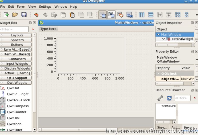
Task: Select the QwtCompass widget
Action: (18, 106)
